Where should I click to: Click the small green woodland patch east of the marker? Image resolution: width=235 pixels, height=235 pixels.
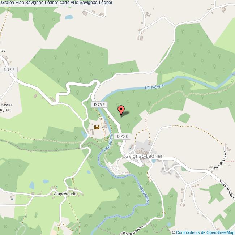point(184,118)
